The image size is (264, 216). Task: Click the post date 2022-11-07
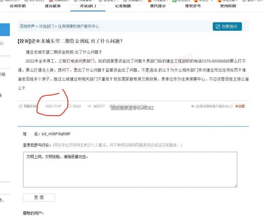point(53,106)
